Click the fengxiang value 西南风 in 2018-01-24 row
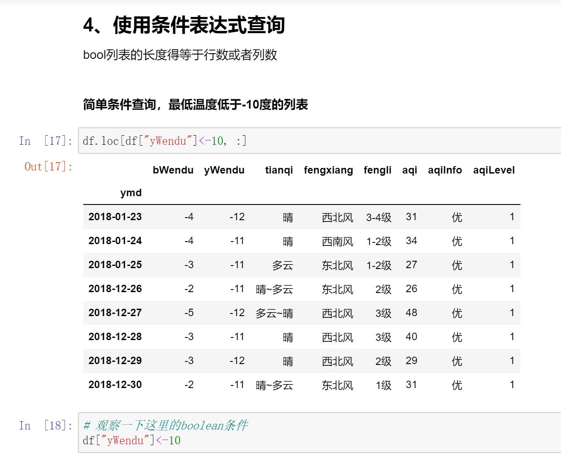 coord(337,241)
